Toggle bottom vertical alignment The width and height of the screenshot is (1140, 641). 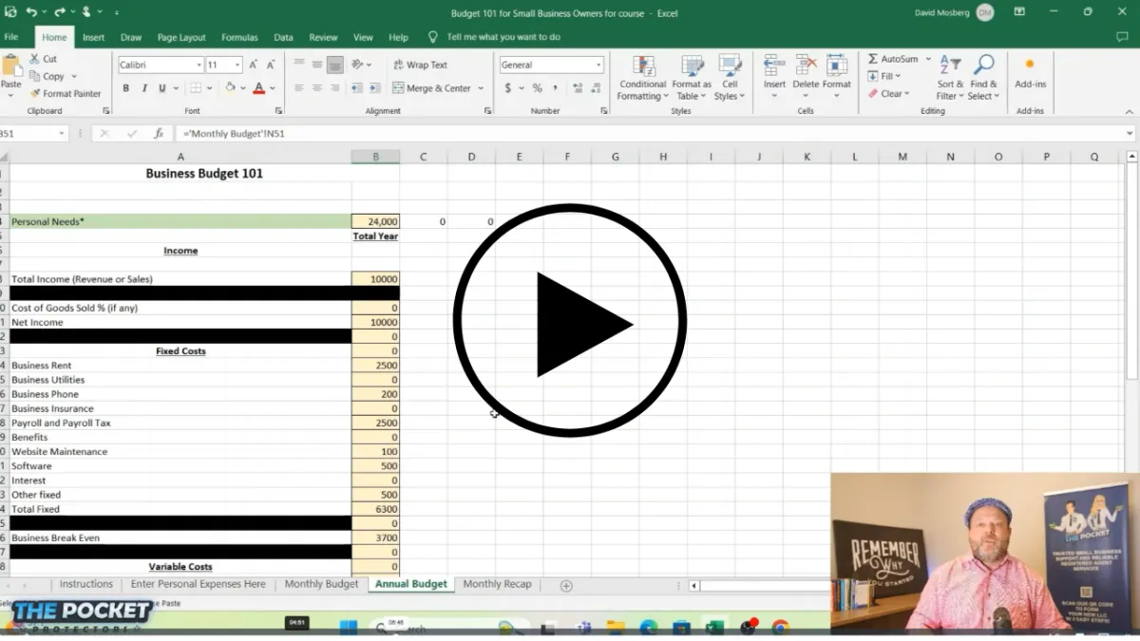tap(334, 65)
